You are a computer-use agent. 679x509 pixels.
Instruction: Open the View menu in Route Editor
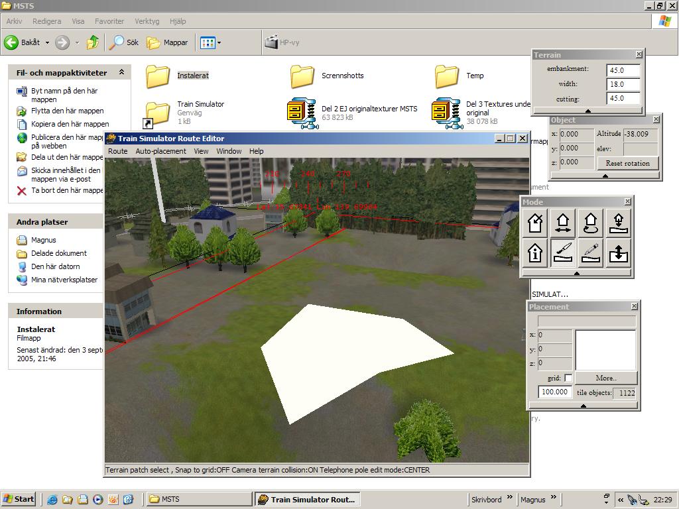pyautogui.click(x=201, y=151)
